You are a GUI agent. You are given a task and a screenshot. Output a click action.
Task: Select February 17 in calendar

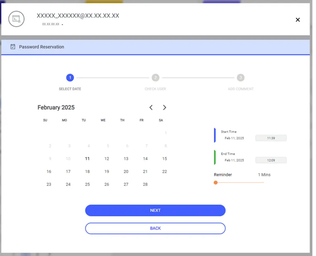tap(68, 171)
